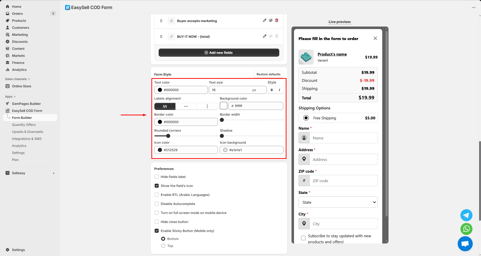Viewport: 481px width, 256px height.
Task: Select Top sticky button position
Action: click(163, 246)
